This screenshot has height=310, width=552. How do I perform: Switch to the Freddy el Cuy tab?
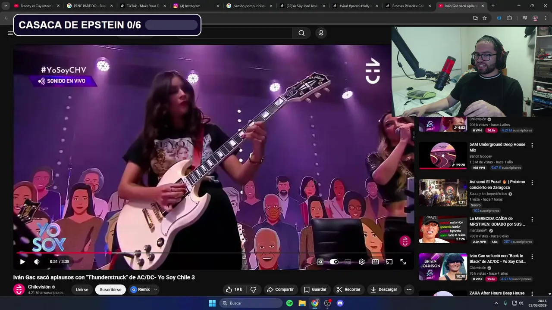pyautogui.click(x=37, y=6)
